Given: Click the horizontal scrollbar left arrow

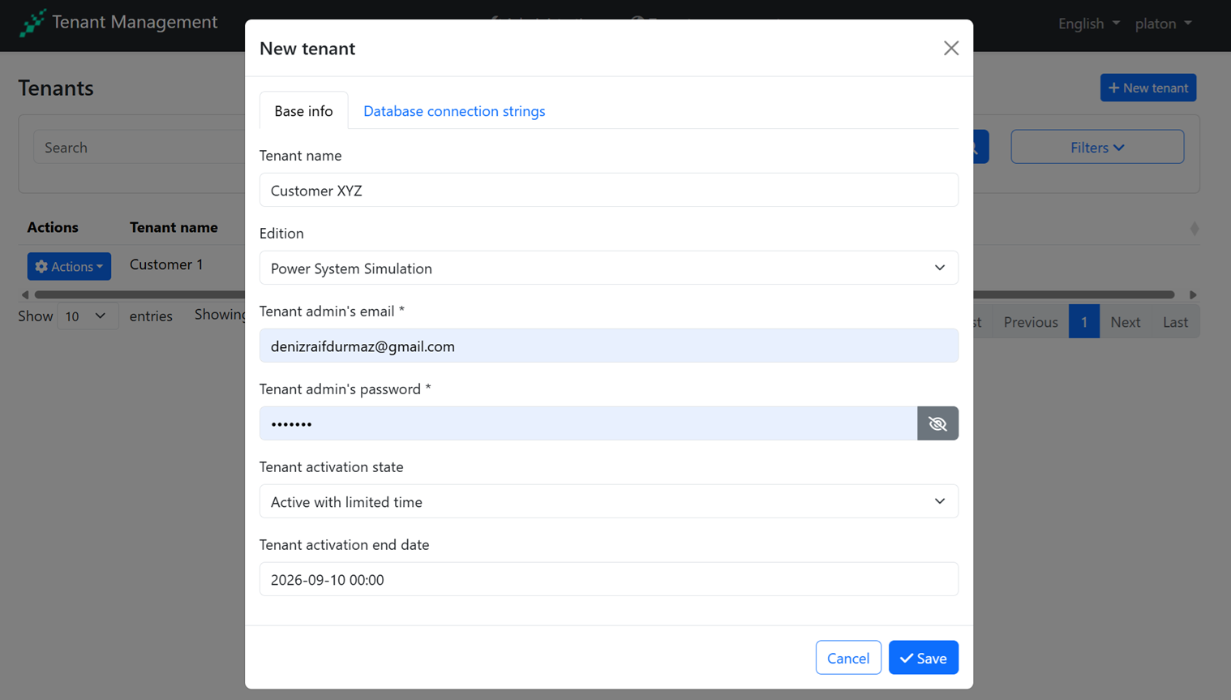Looking at the screenshot, I should point(25,294).
